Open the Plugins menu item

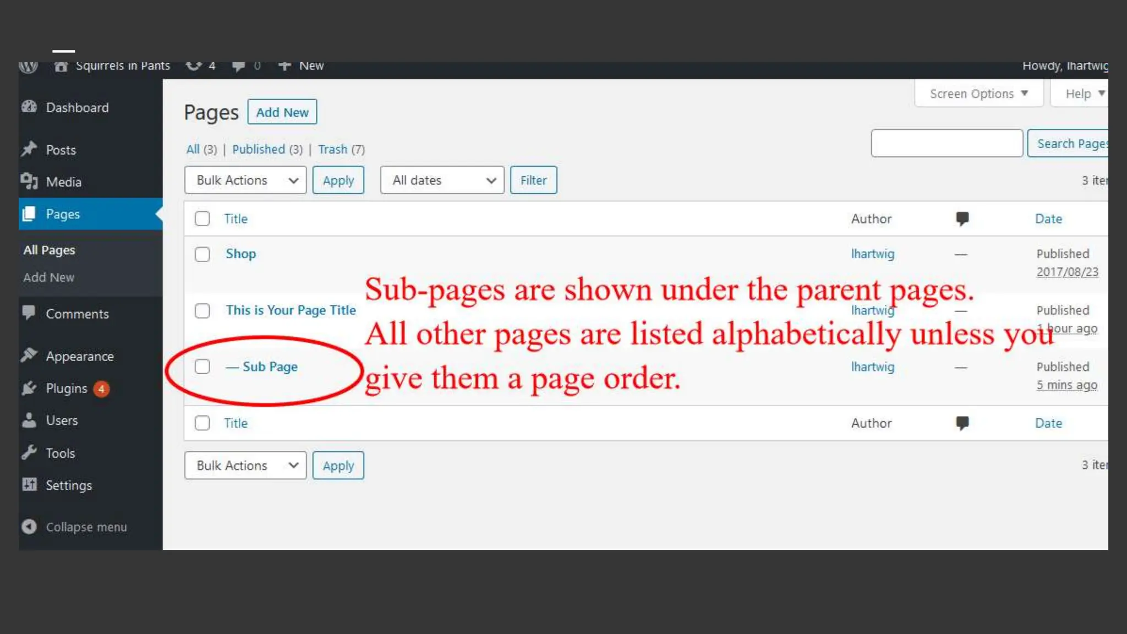67,389
